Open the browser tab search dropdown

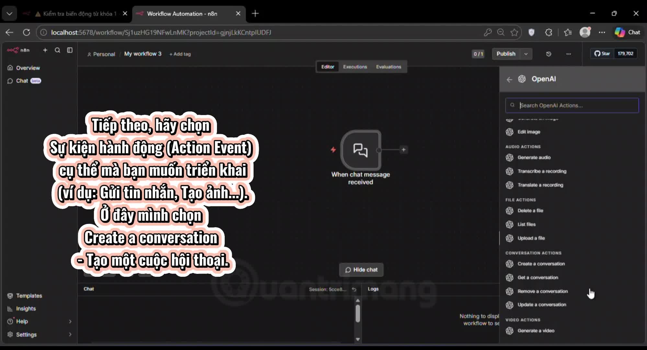click(x=9, y=14)
